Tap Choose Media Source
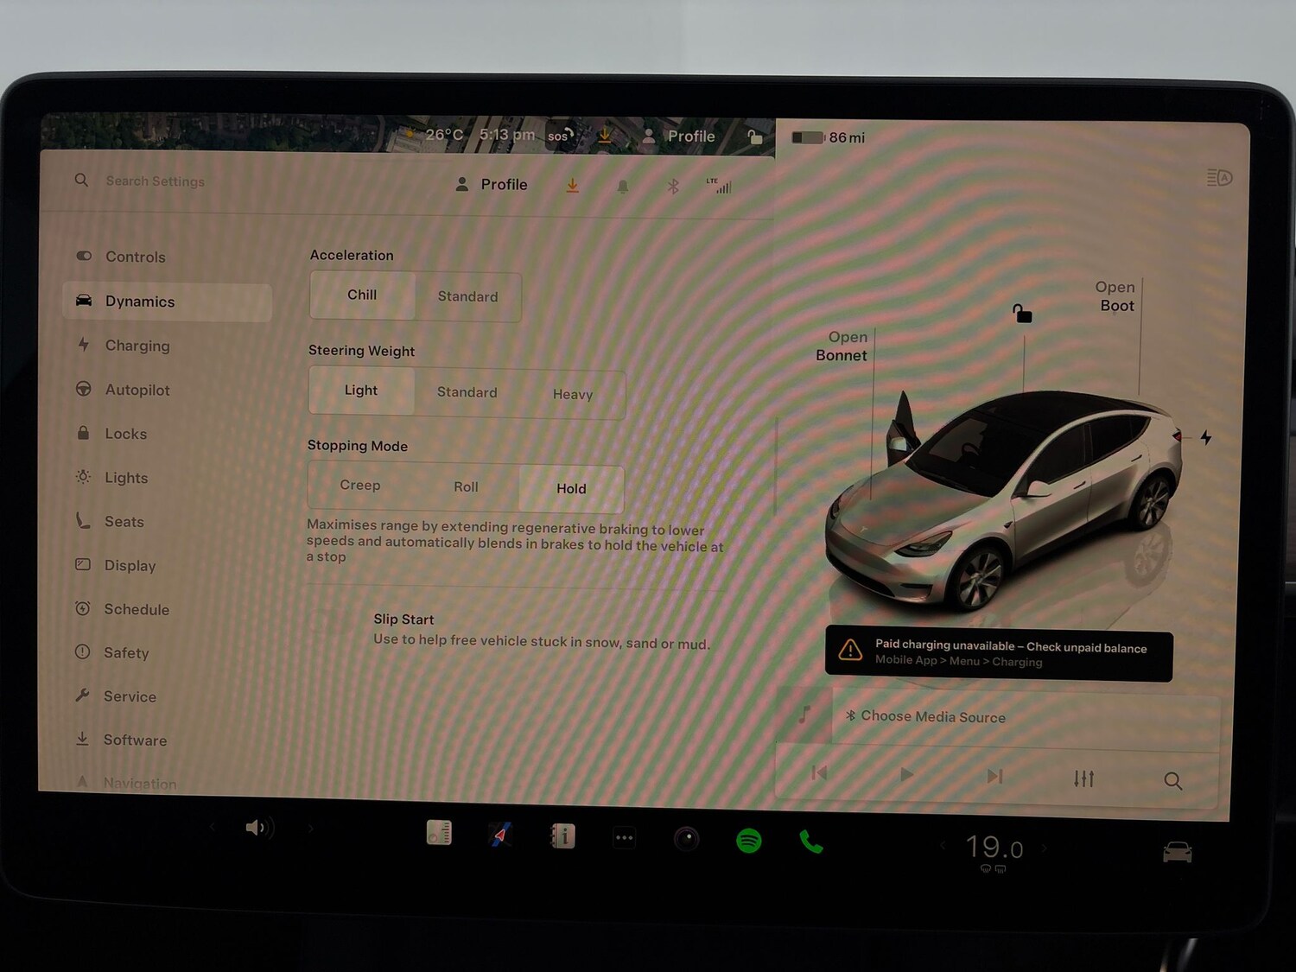This screenshot has height=972, width=1296. pyautogui.click(x=925, y=716)
